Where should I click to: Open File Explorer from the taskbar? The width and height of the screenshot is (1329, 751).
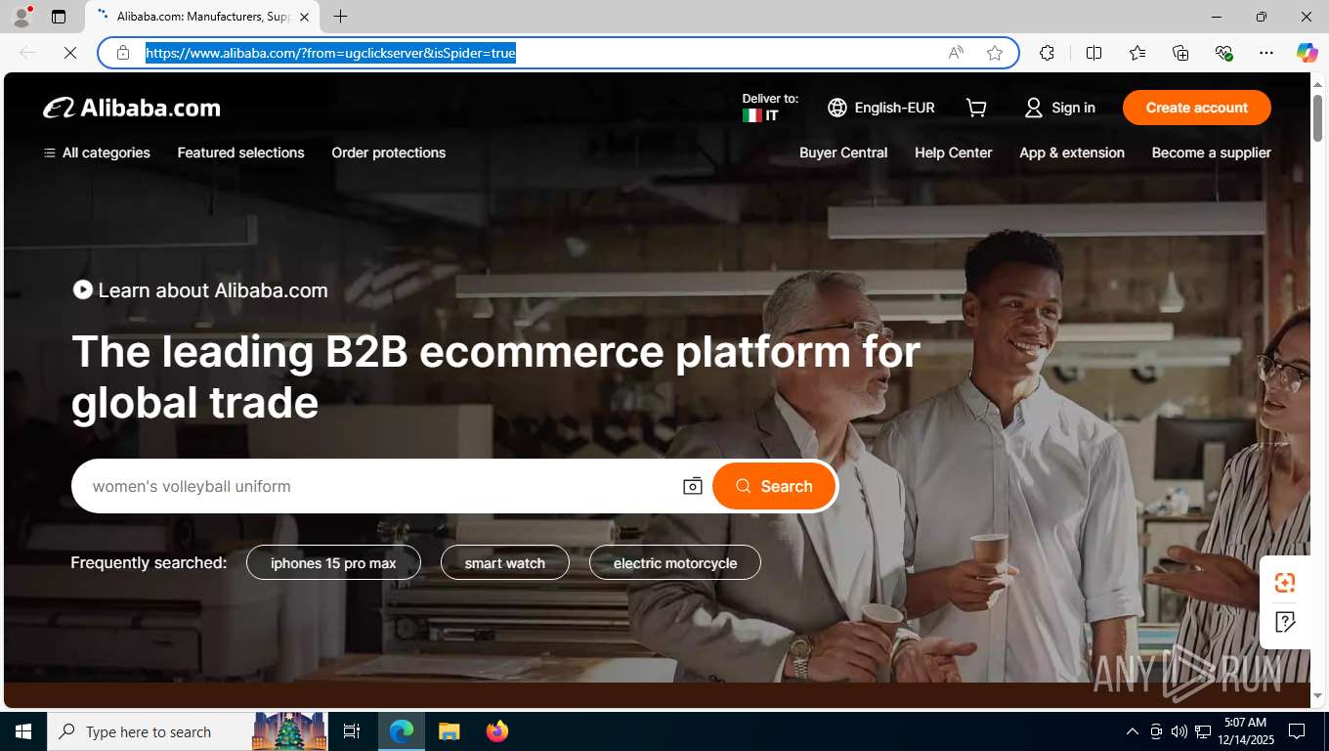449,731
